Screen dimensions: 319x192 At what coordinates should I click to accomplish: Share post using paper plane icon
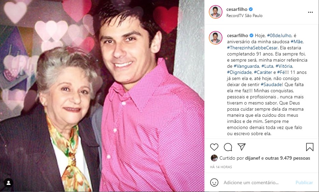coord(242,147)
